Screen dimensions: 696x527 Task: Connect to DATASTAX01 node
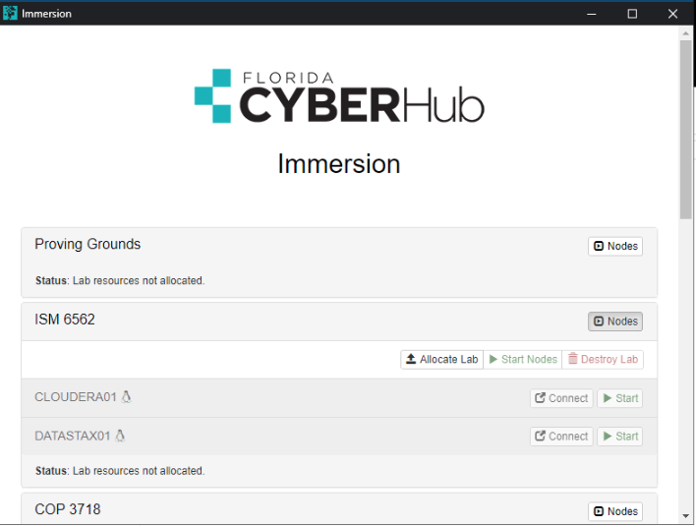(x=561, y=437)
